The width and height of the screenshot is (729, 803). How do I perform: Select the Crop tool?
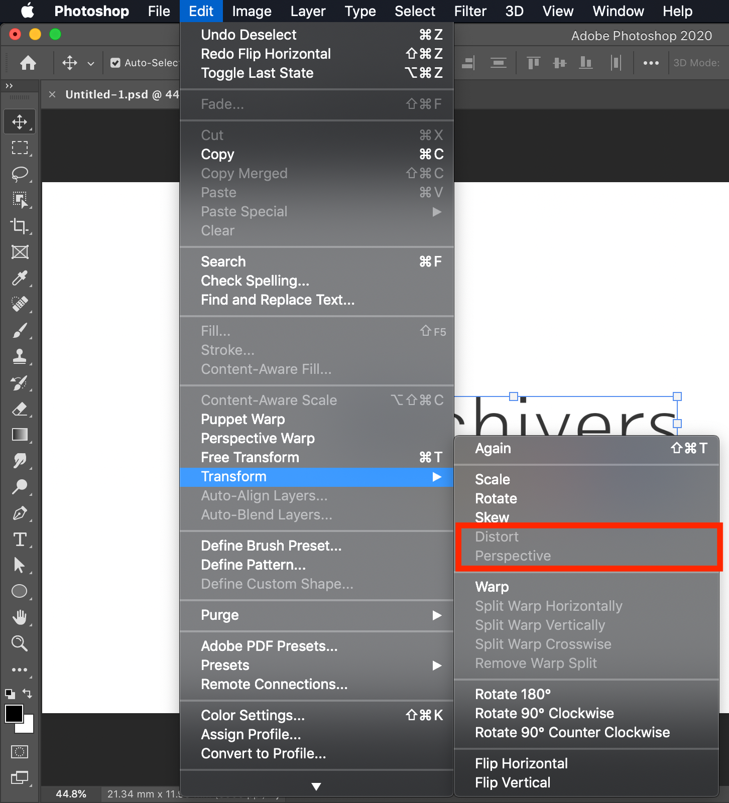20,226
